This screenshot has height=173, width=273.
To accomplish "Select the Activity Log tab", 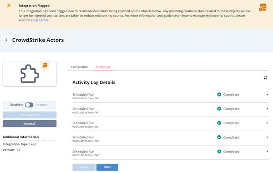I will tap(103, 67).
